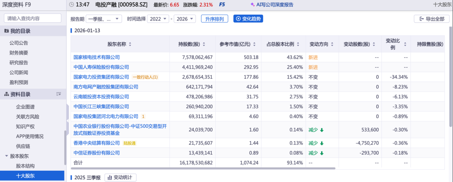This screenshot has width=453, height=182.
Task: Click the filter icon next to 资料目录
Action: 59,95
